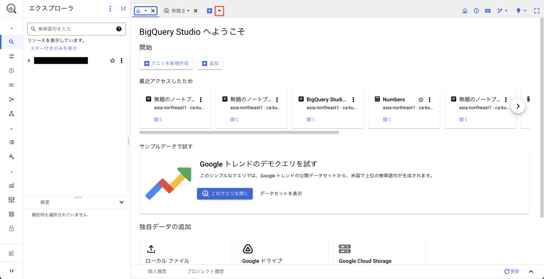Click the Numbers card title
The width and height of the screenshot is (544, 279).
(393, 99)
